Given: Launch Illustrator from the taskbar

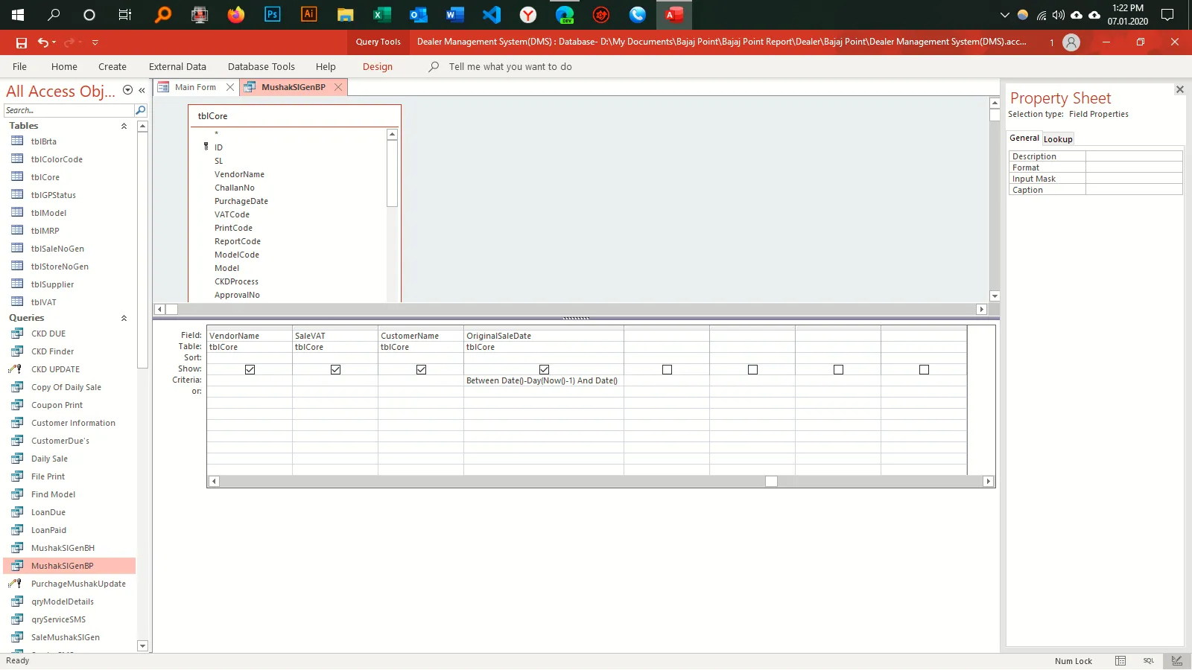Looking at the screenshot, I should (x=308, y=14).
